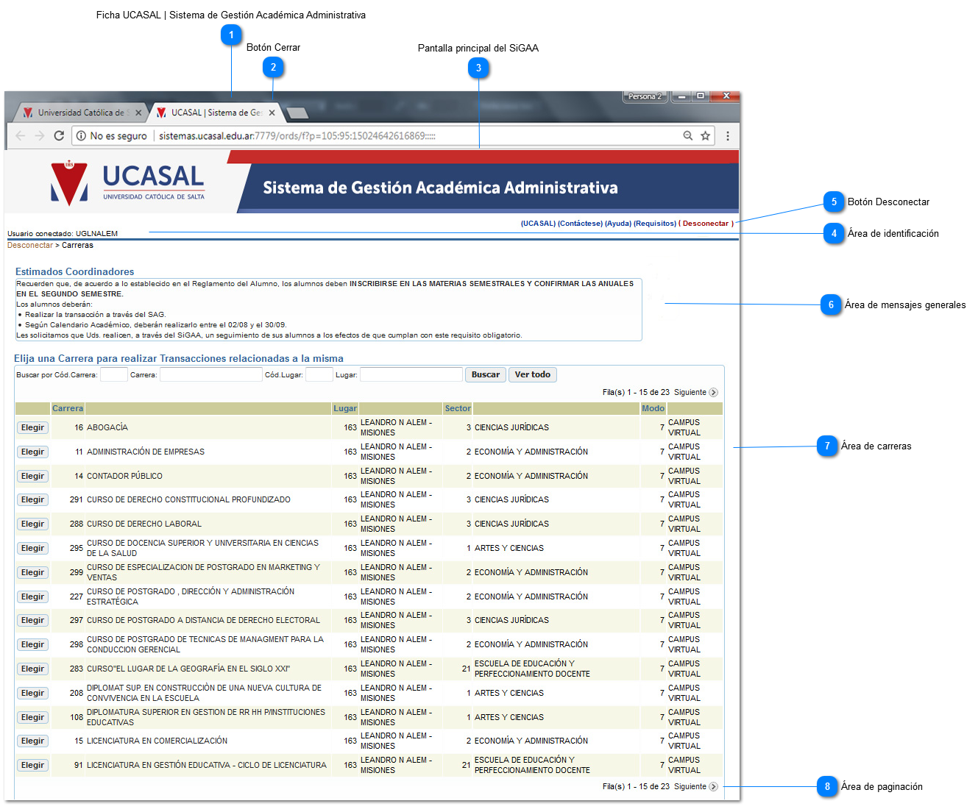Open the (UCASAL) header link

pyautogui.click(x=538, y=224)
